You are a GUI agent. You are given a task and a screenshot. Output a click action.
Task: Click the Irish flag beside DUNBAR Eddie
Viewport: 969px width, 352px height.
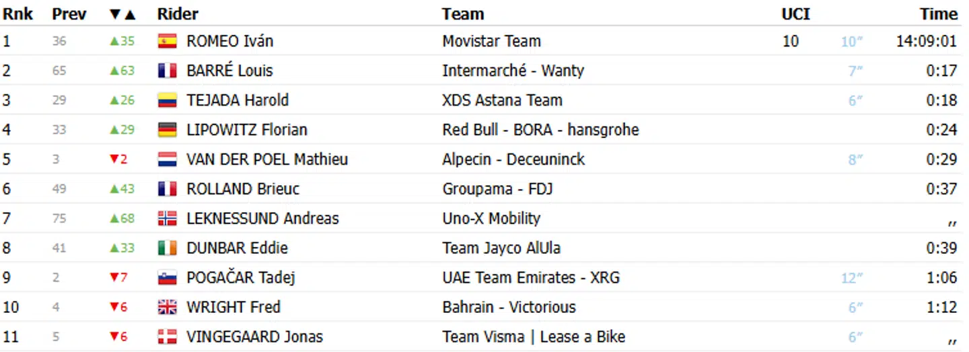click(167, 248)
